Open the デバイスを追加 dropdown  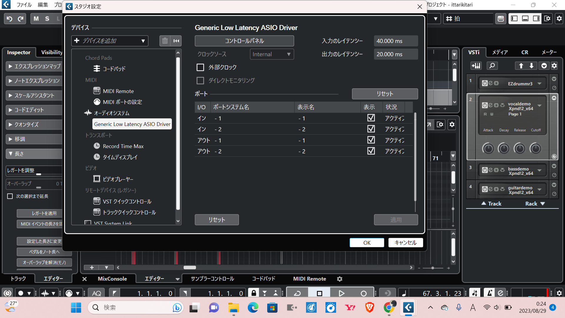click(x=110, y=41)
